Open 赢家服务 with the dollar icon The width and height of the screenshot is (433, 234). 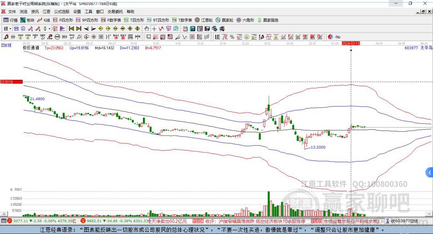click(268, 20)
